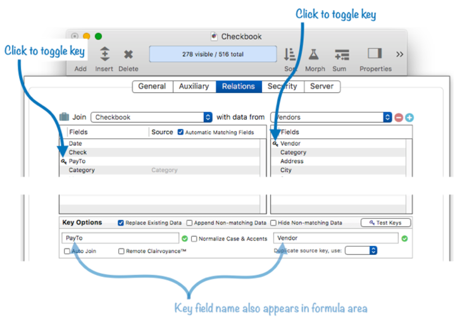455x320 pixels.
Task: Enable Auto Join checkbox
Action: (66, 251)
